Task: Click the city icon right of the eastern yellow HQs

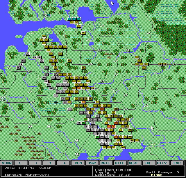Action: click(174, 64)
